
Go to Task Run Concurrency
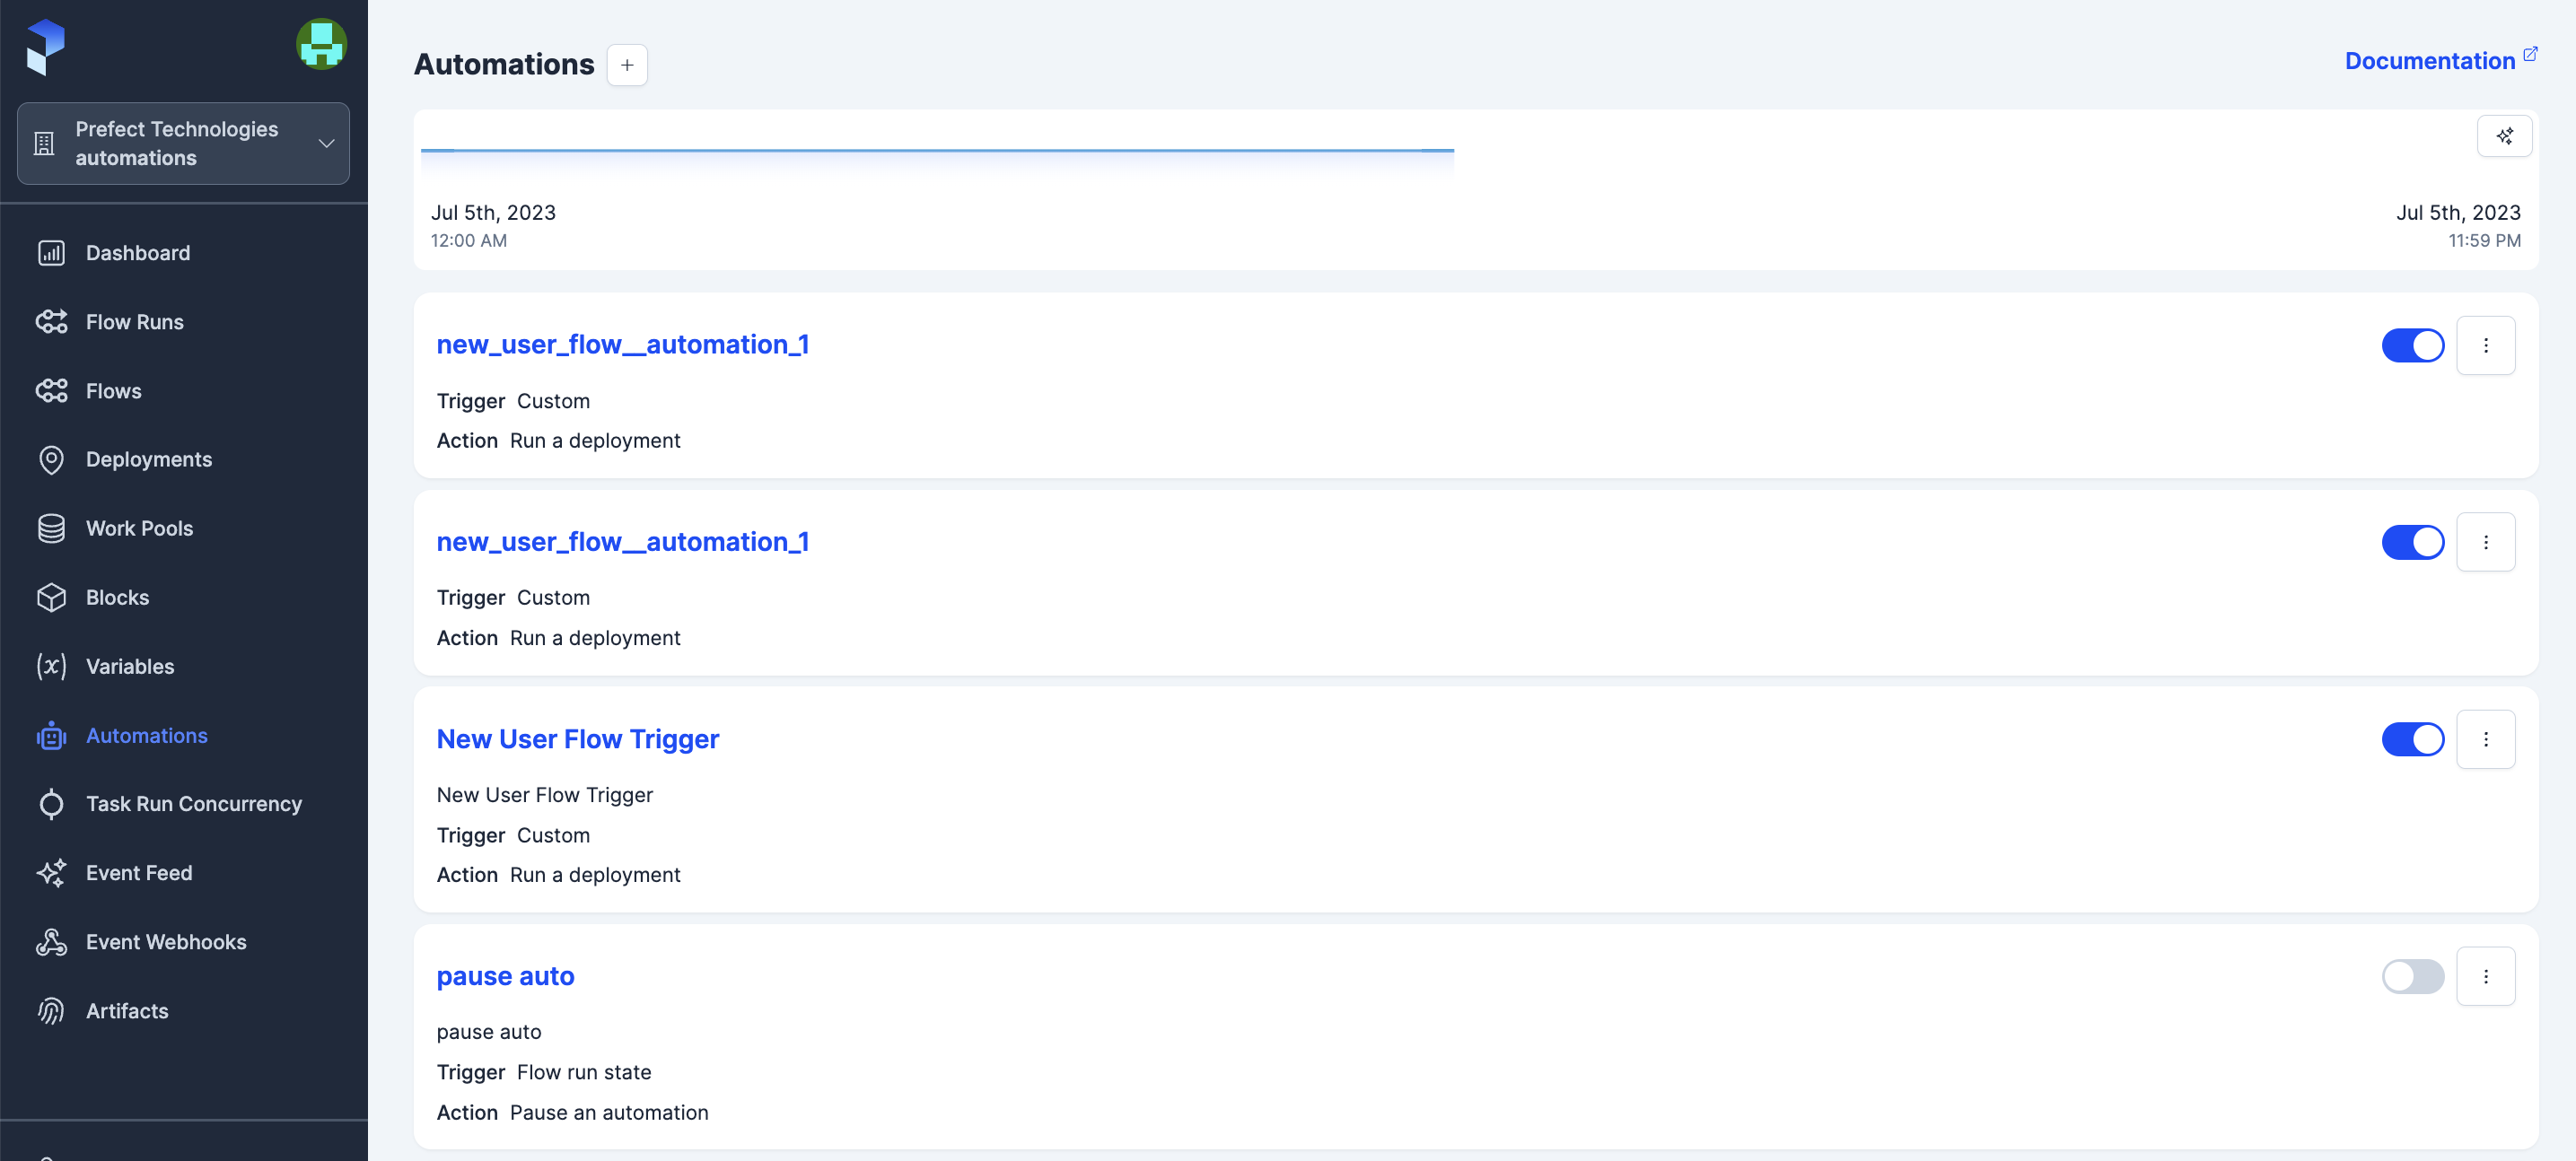pyautogui.click(x=194, y=804)
